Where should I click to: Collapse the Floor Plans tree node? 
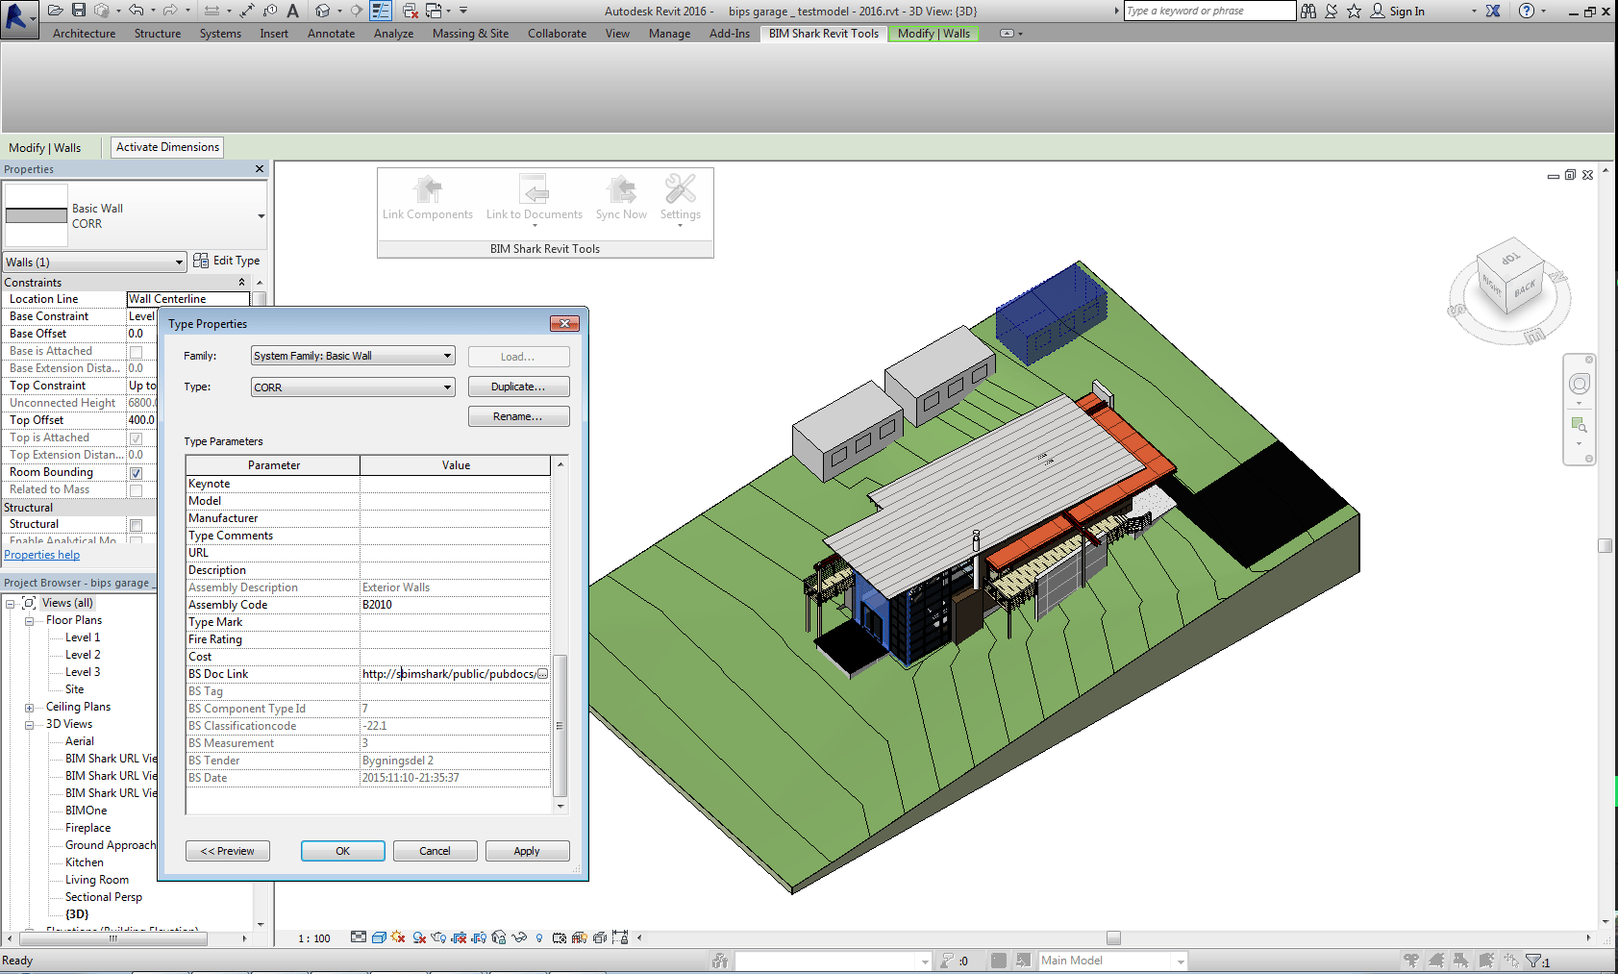(x=30, y=621)
